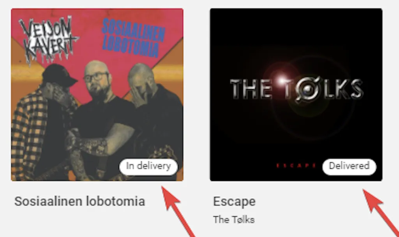Click the man wearing a black cap
The image size is (399, 237).
click(x=48, y=120)
